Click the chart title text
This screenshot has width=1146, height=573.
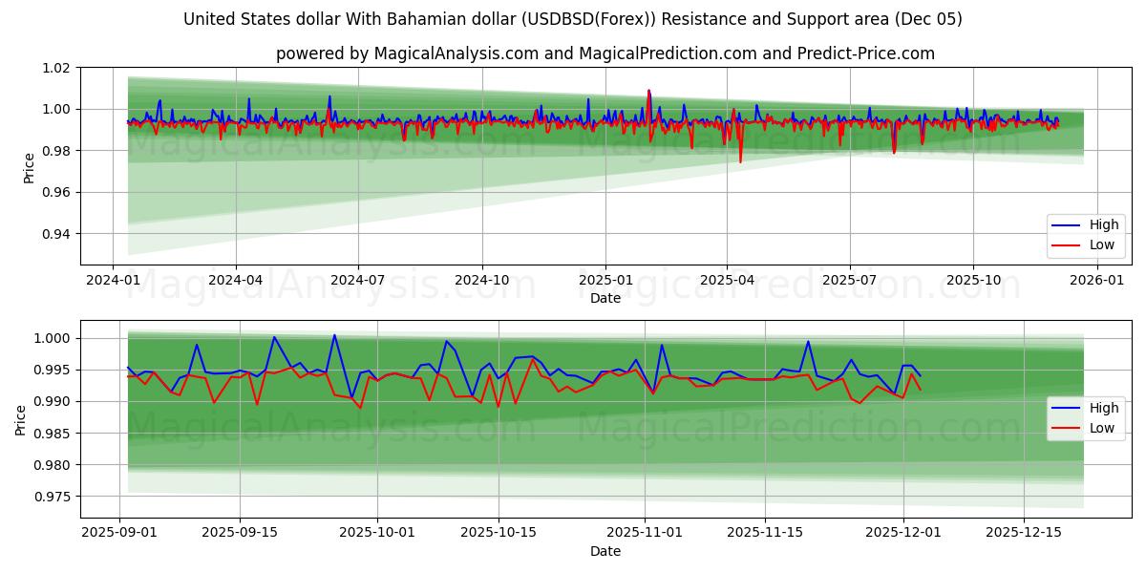(573, 18)
